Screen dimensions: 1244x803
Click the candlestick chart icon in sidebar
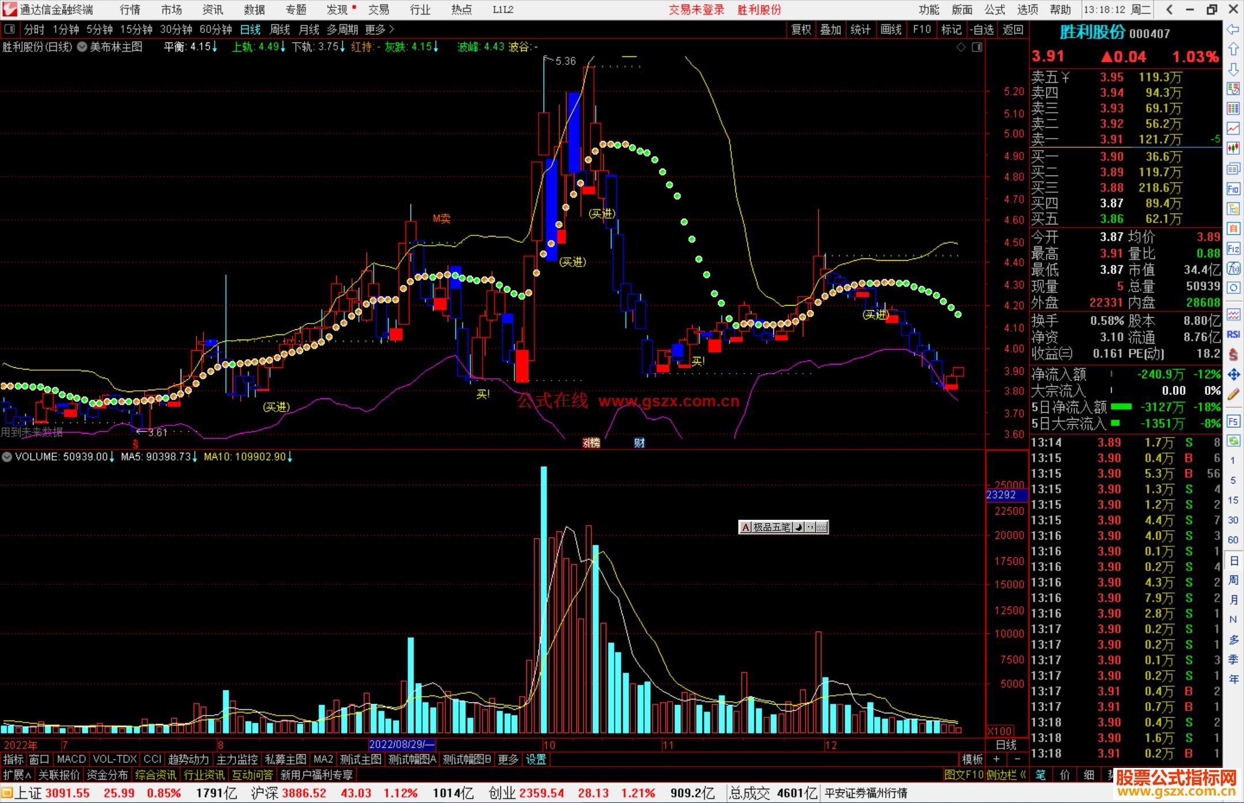coord(1233,147)
